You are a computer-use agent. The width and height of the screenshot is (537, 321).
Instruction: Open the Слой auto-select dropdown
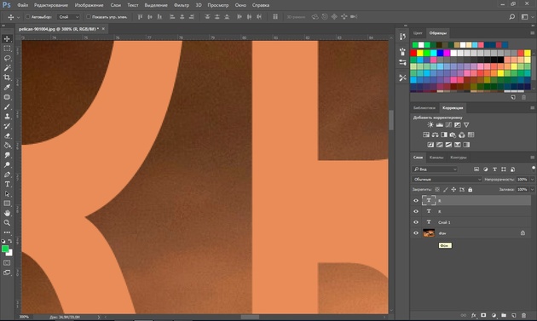(68, 17)
